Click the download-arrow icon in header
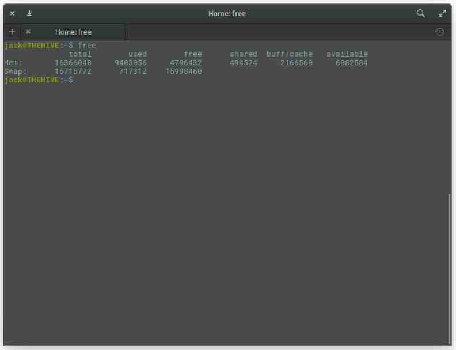Screen dimensions: 456x350 point(29,13)
